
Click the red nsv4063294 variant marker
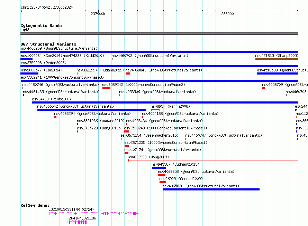click(x=55, y=117)
